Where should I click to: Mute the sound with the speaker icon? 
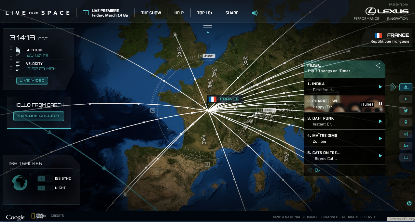255,13
